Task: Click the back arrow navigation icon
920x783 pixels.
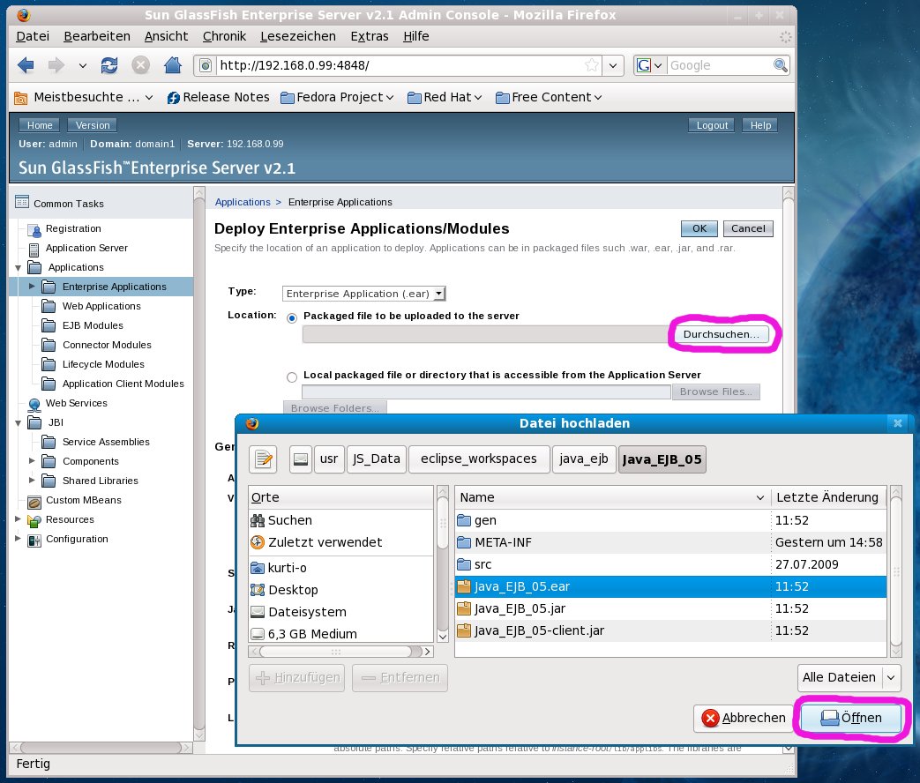Action: point(26,65)
